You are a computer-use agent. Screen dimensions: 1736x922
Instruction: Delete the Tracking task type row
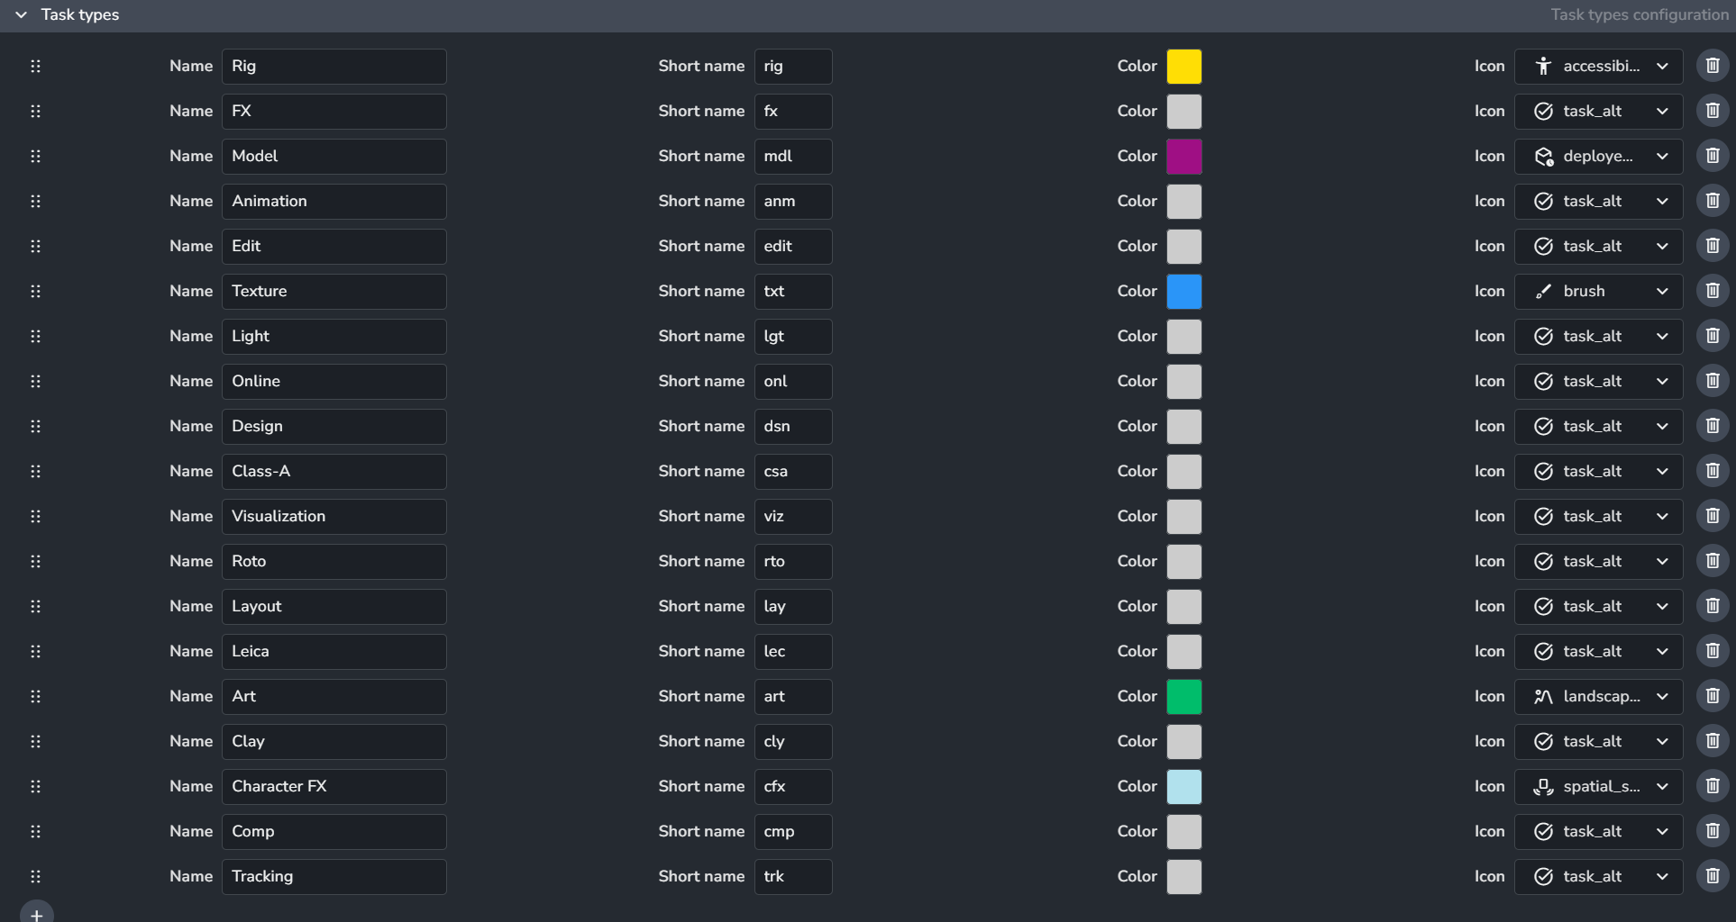pyautogui.click(x=1712, y=876)
